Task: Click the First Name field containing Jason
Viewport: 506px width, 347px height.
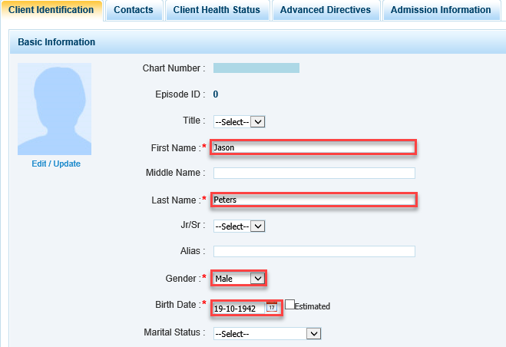Action: [313, 147]
